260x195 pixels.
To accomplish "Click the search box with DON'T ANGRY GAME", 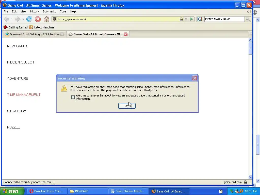I will pyautogui.click(x=224, y=19).
